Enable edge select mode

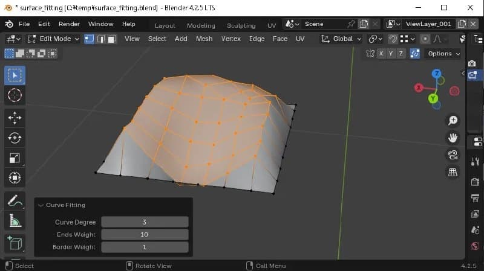tap(100, 39)
